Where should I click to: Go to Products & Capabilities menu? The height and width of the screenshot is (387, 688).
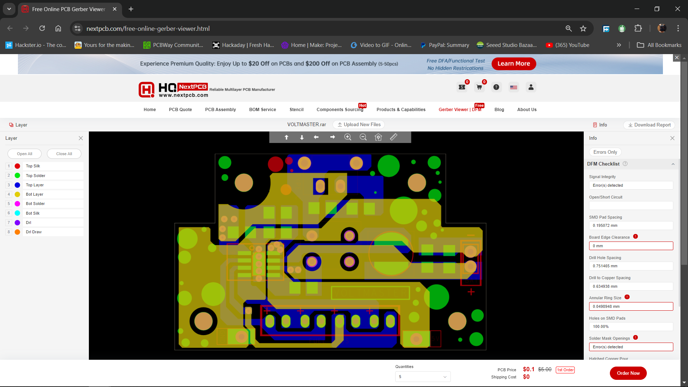(x=401, y=110)
